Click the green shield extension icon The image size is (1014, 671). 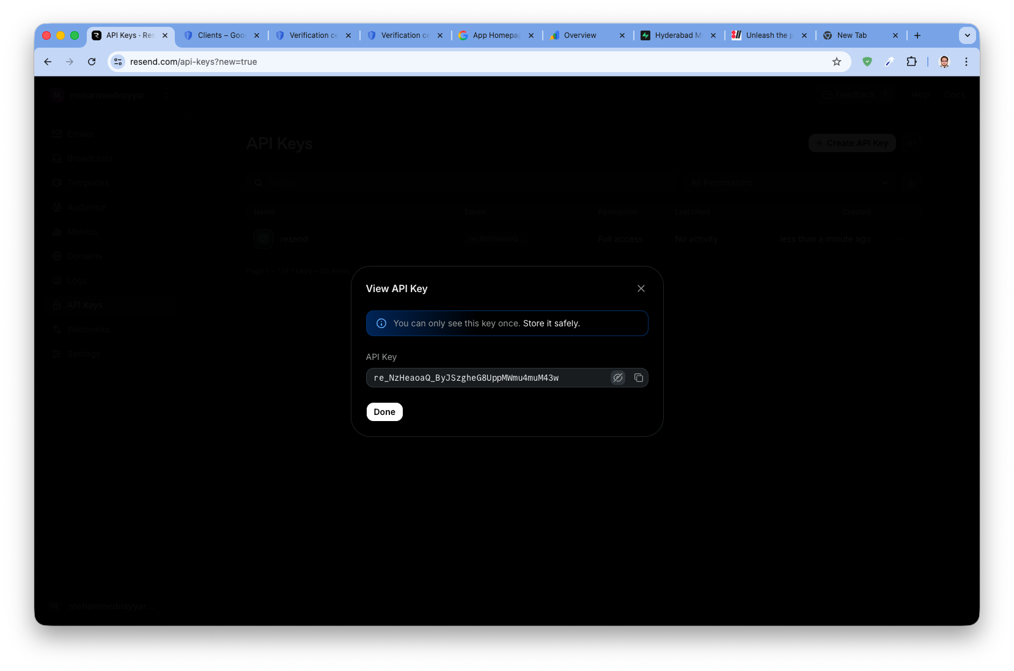click(867, 62)
